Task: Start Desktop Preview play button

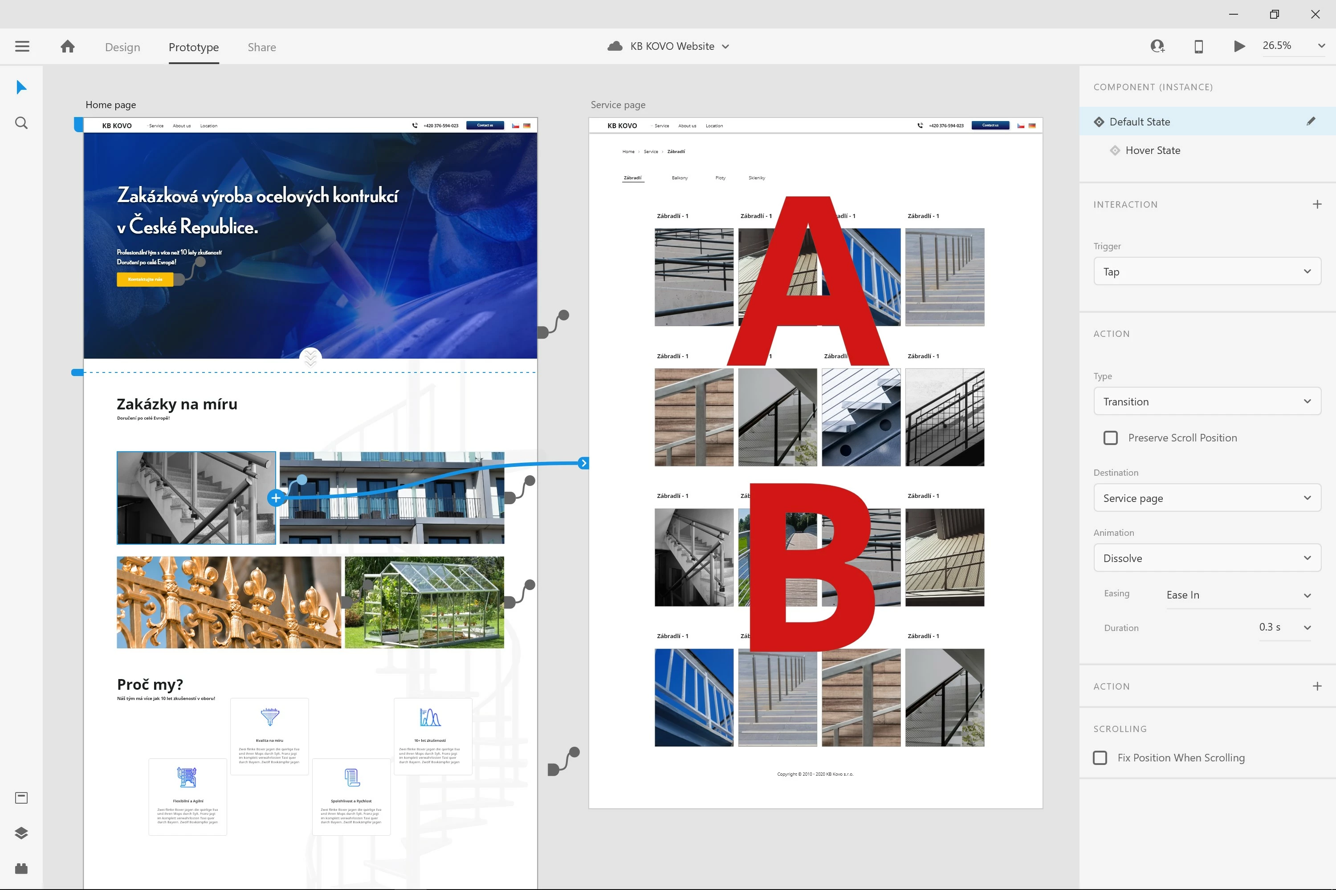Action: point(1239,47)
